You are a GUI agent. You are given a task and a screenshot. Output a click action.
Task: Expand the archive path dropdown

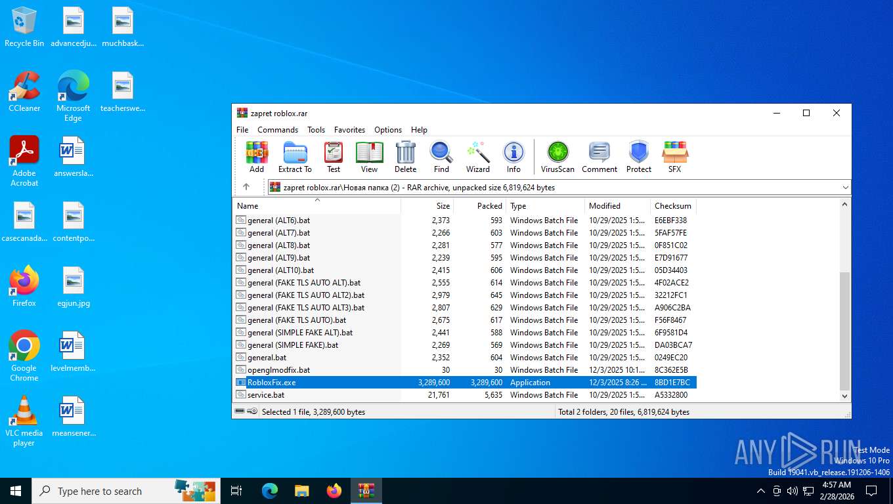[x=845, y=187]
